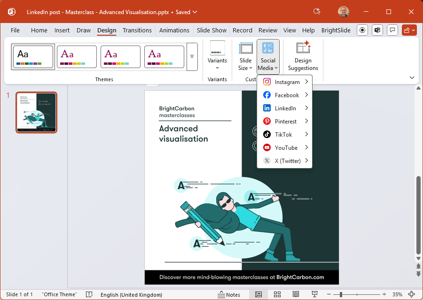
Task: Open the Record tab
Action: pyautogui.click(x=242, y=30)
